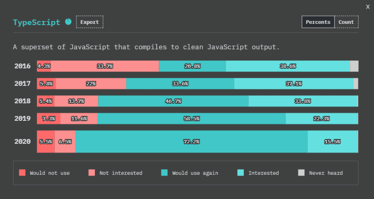Select the 2017 5.8% would not use segment

coord(46,84)
